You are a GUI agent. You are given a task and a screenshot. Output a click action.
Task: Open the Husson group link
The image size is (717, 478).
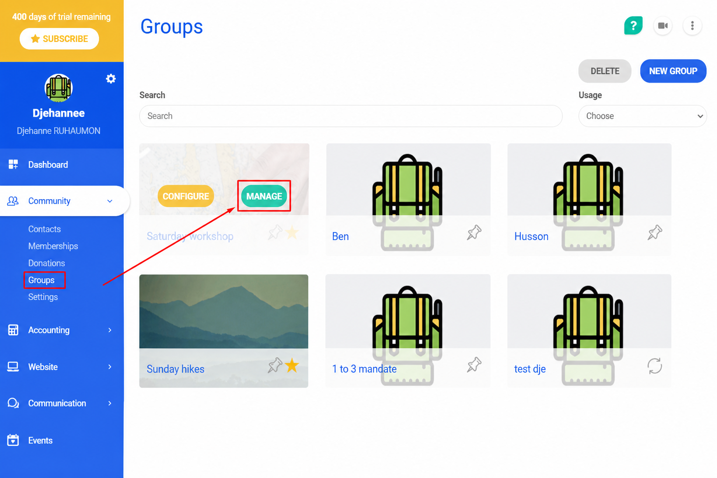point(531,236)
